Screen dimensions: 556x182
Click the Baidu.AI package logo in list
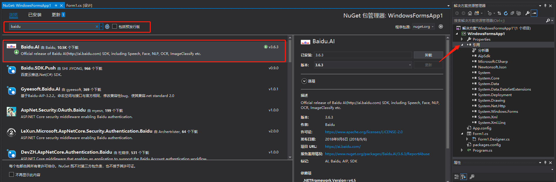(11, 46)
